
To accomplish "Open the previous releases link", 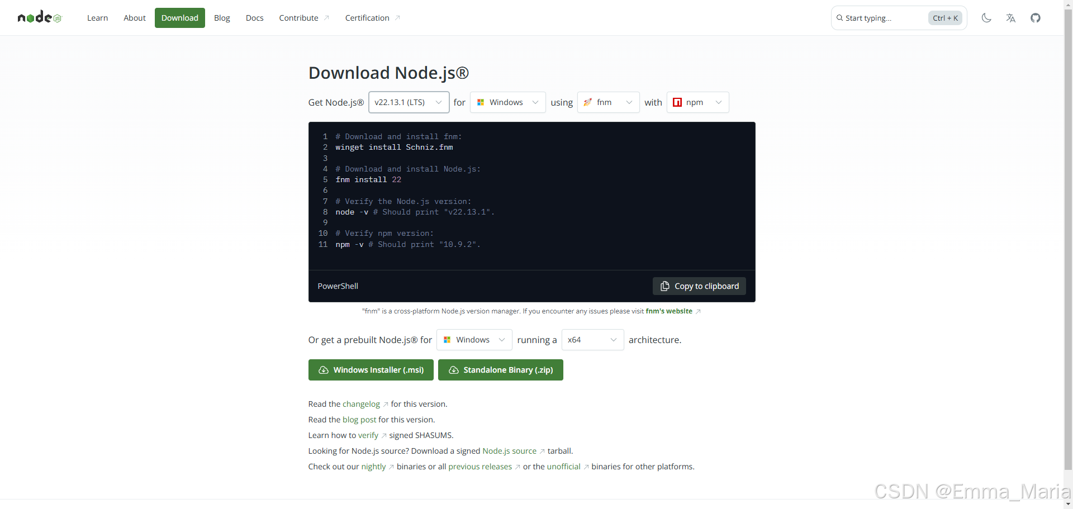I will 480,467.
